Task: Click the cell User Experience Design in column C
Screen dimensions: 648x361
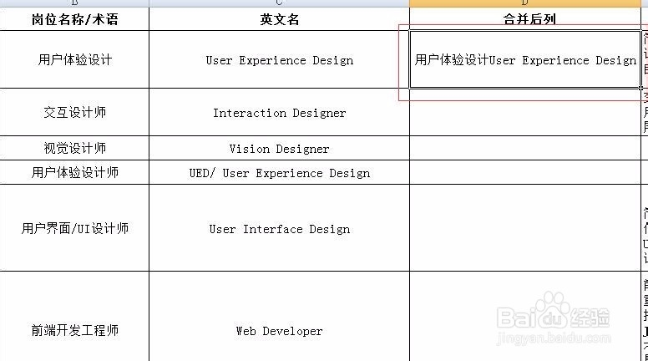Action: pos(280,59)
